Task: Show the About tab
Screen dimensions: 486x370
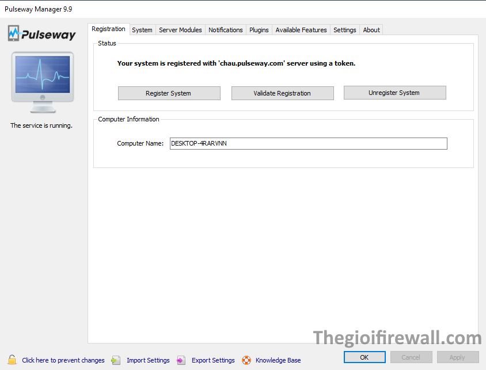Action: [x=371, y=30]
